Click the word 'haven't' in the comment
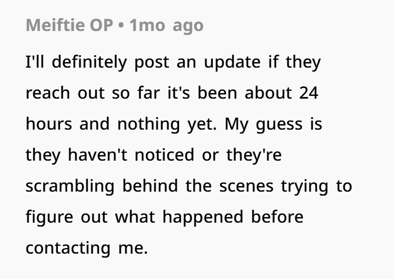The height and width of the screenshot is (279, 394). (x=97, y=155)
